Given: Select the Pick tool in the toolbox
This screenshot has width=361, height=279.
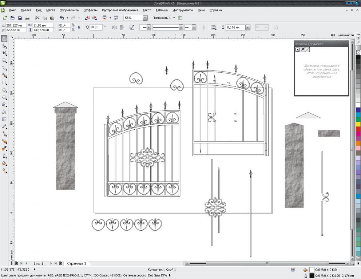Looking at the screenshot, I should click(x=4, y=38).
